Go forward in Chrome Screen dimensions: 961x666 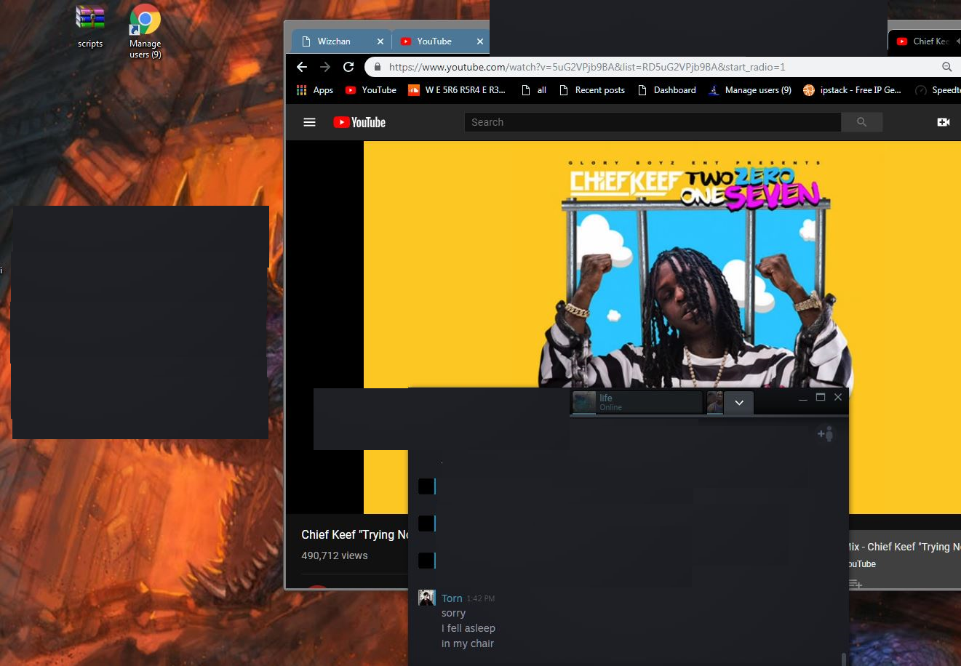pos(325,67)
